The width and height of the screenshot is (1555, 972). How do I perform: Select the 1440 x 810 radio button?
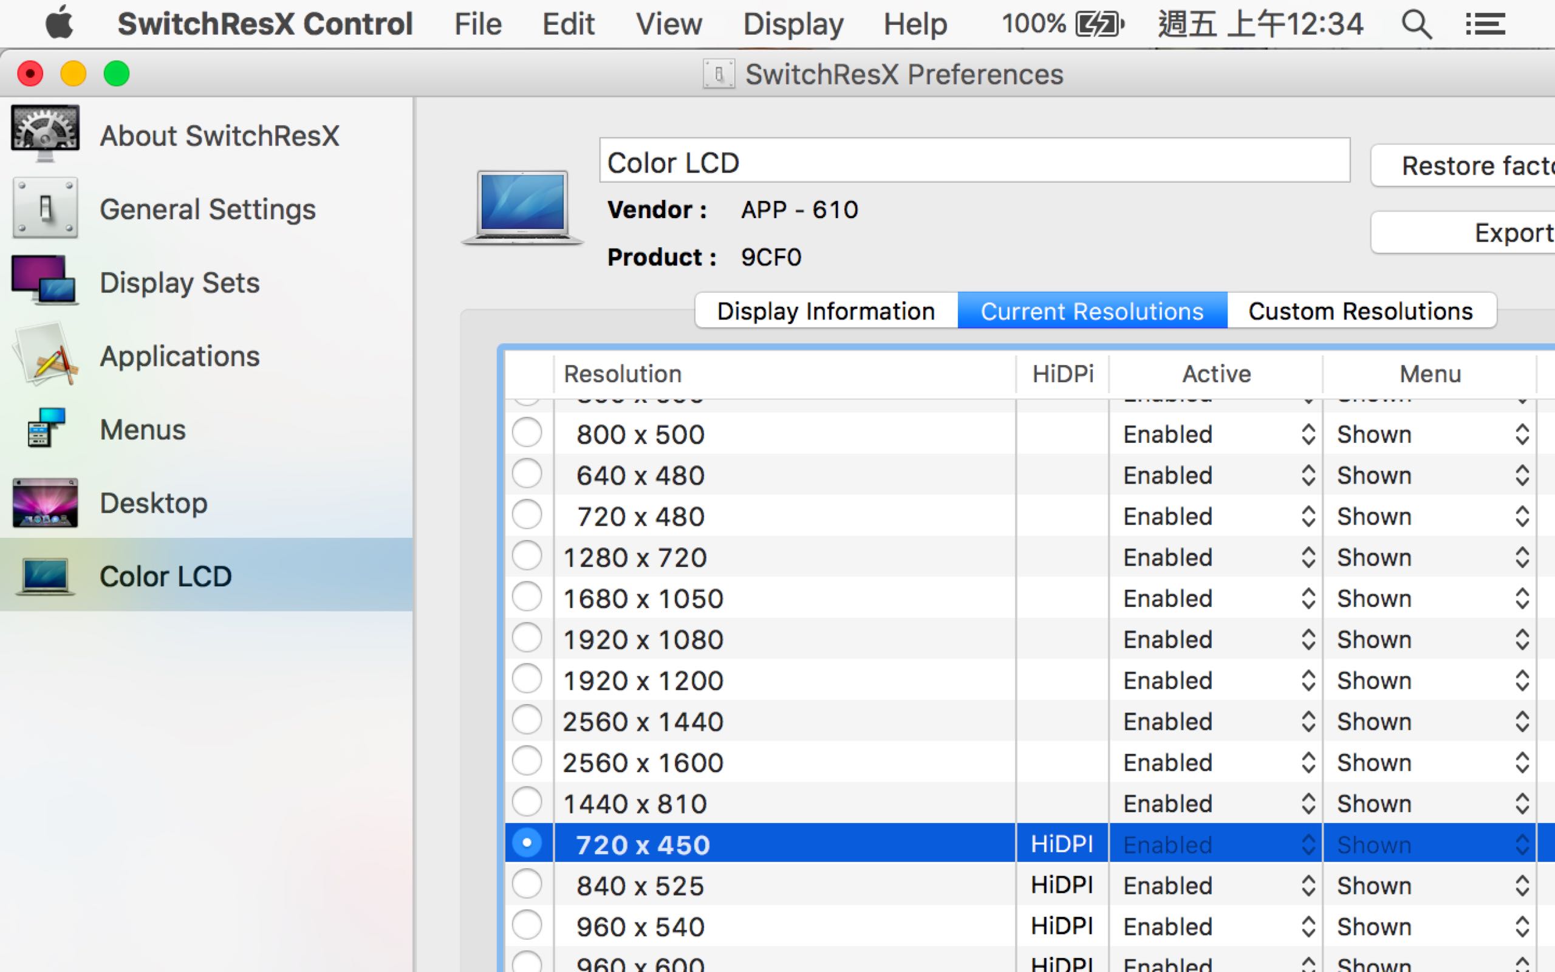[527, 803]
